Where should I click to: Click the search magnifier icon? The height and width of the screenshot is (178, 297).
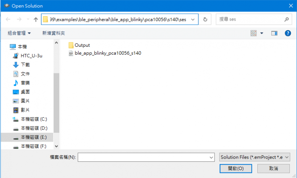click(x=286, y=19)
